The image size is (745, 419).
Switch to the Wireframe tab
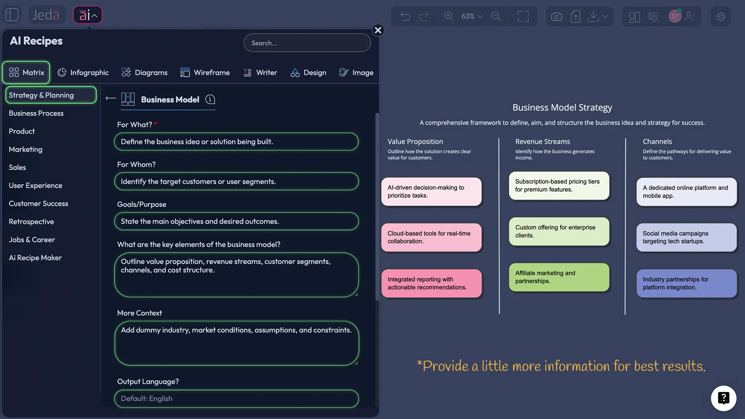(205, 73)
